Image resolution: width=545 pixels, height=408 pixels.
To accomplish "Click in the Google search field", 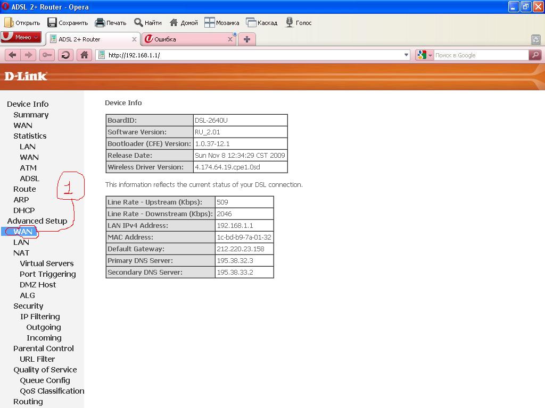I will [x=480, y=55].
